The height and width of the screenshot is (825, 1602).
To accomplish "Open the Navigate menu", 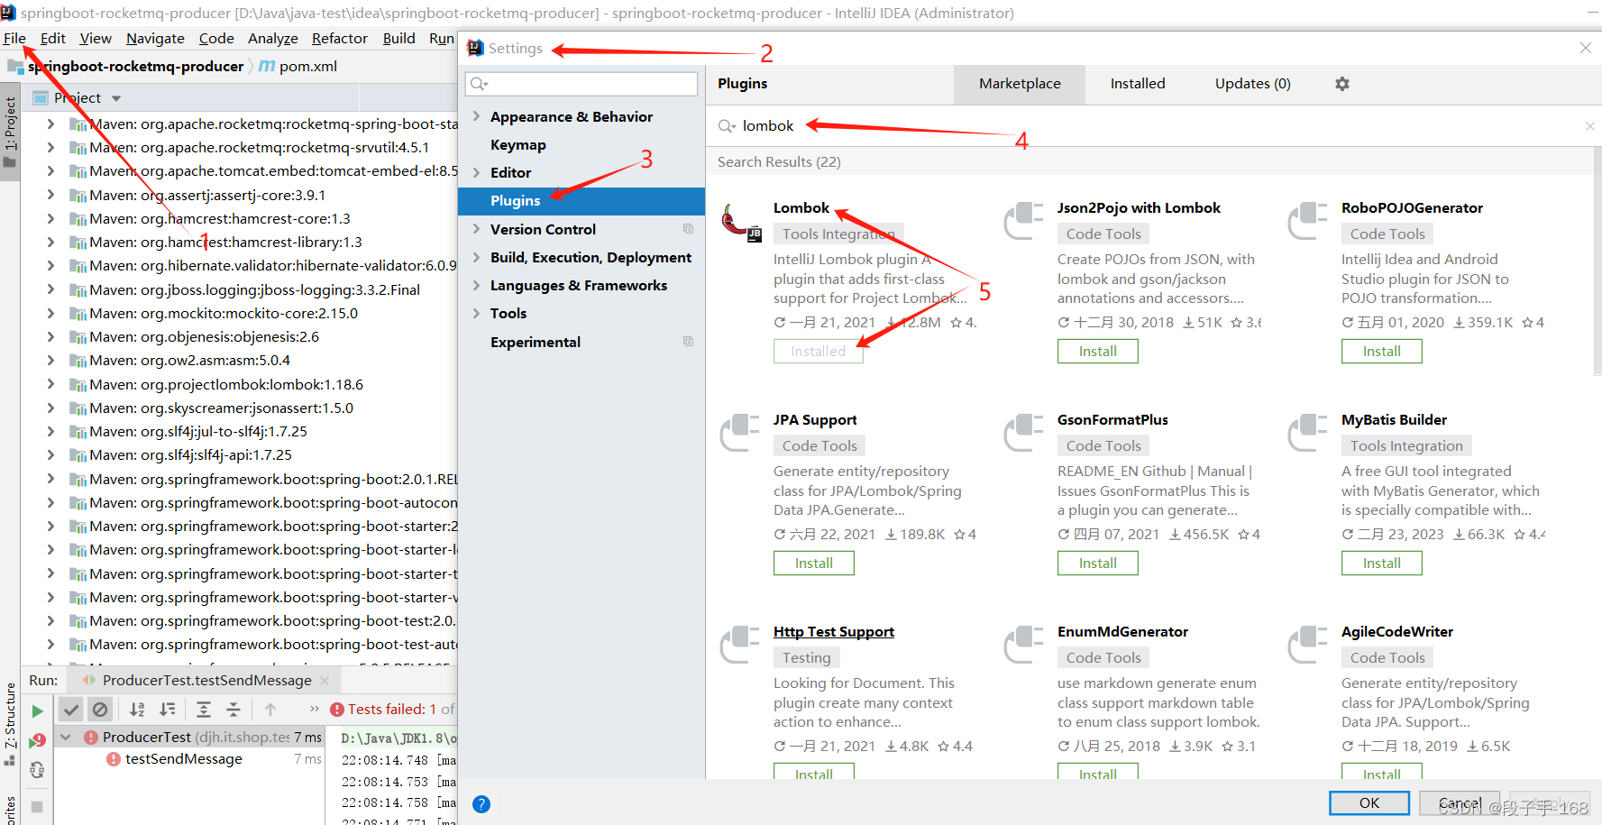I will (155, 38).
